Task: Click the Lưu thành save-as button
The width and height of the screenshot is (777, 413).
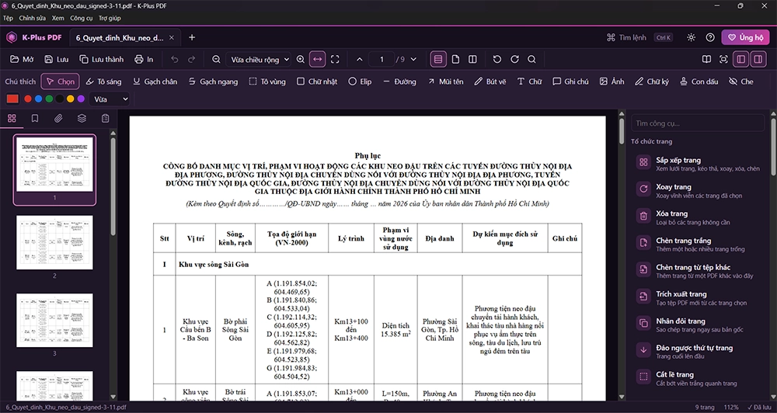Action: [102, 60]
